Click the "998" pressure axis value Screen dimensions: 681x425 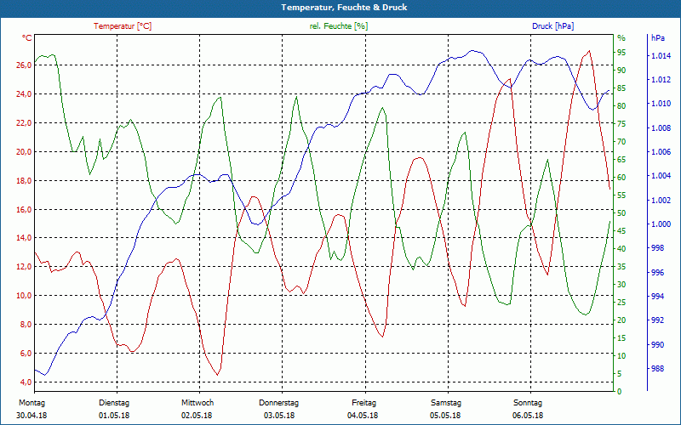click(657, 248)
